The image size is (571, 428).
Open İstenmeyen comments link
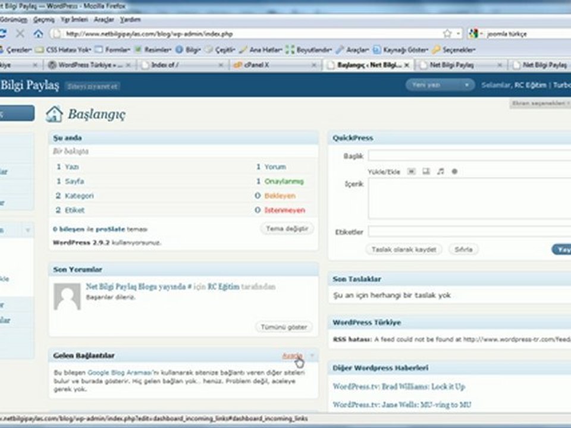[285, 210]
